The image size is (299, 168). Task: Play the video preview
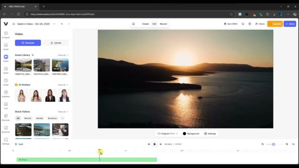click(155, 144)
